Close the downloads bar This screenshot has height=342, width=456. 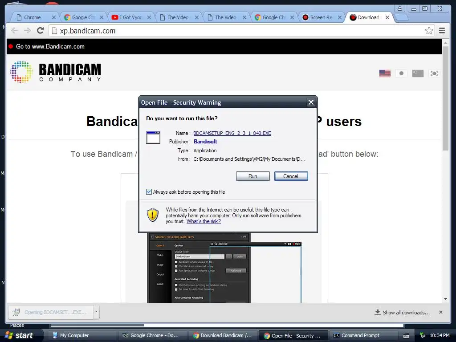coord(440,312)
